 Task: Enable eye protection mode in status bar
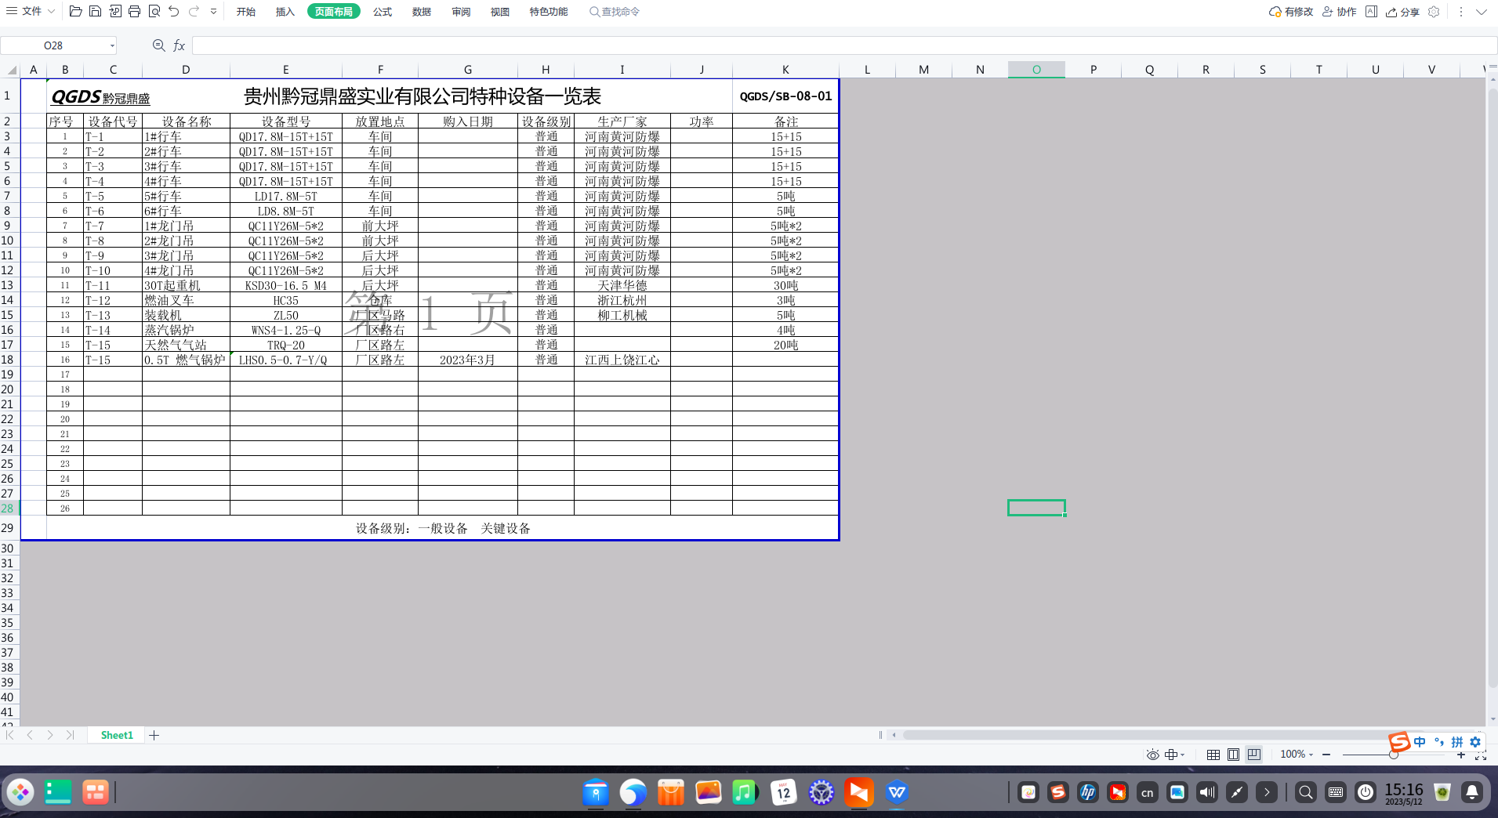(1151, 754)
